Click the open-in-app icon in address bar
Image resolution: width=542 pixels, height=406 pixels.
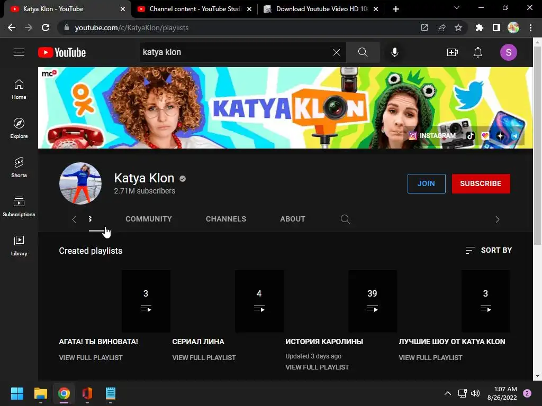click(x=424, y=27)
